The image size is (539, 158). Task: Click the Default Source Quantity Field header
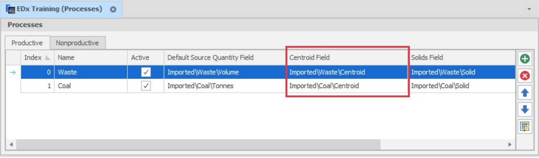210,58
